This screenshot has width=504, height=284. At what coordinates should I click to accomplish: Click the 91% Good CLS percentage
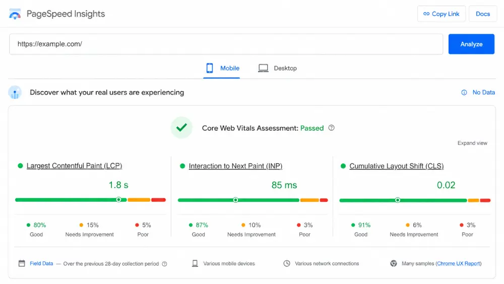[364, 225]
